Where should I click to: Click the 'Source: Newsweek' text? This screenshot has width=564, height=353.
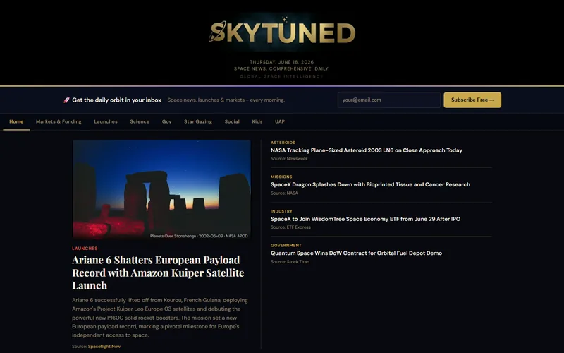coord(289,158)
